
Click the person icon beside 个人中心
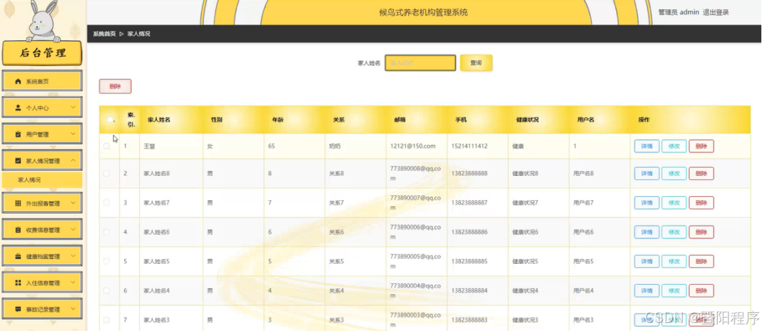(18, 107)
